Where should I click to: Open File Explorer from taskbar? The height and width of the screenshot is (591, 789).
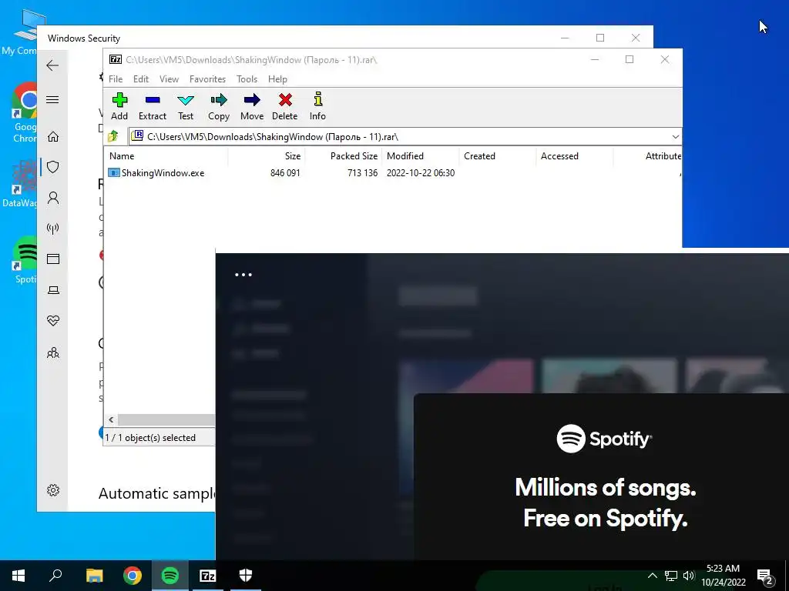94,576
